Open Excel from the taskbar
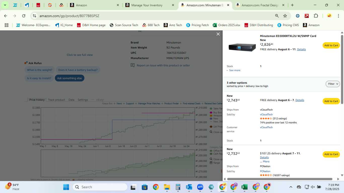 click(x=244, y=187)
